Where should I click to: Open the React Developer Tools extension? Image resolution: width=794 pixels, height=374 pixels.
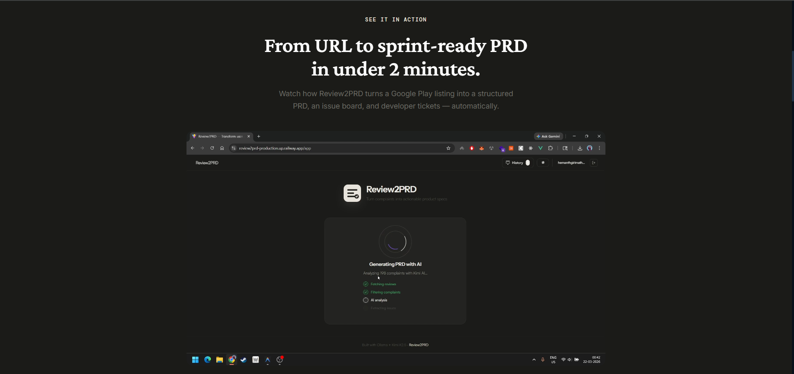[530, 148]
